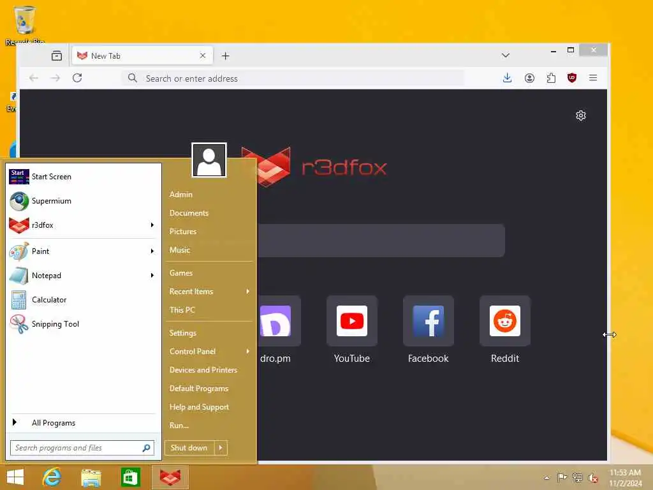The image size is (653, 490).
Task: Open Default Programs
Action: point(199,389)
